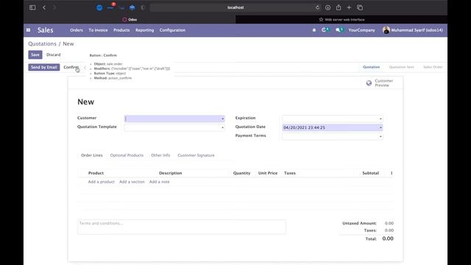The image size is (471, 265).
Task: Open the Orders menu
Action: coord(77,30)
